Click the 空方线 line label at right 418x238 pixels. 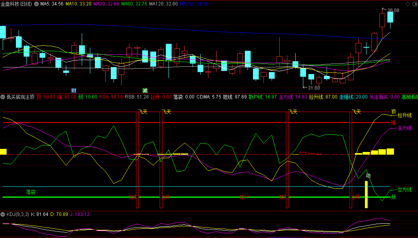coord(405,190)
